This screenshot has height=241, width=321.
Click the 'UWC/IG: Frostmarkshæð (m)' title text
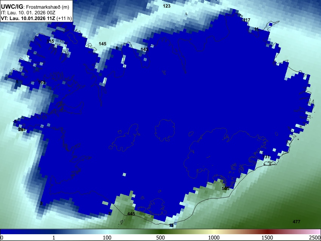[x=35, y=7]
